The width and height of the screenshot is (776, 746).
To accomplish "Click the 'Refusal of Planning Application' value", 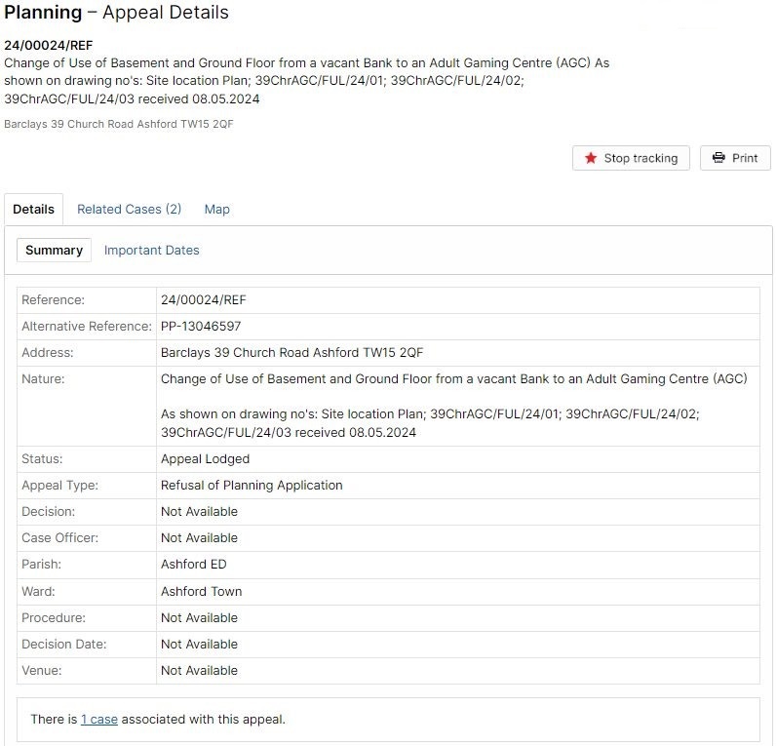I will (252, 485).
